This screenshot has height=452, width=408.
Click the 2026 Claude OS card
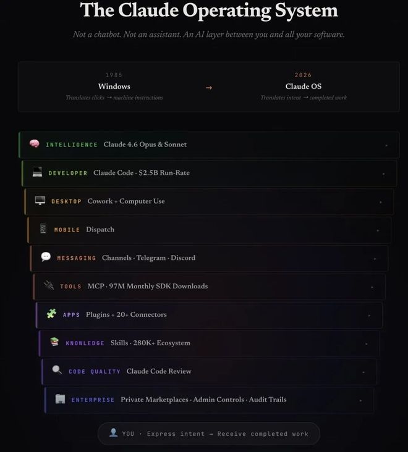click(x=303, y=87)
